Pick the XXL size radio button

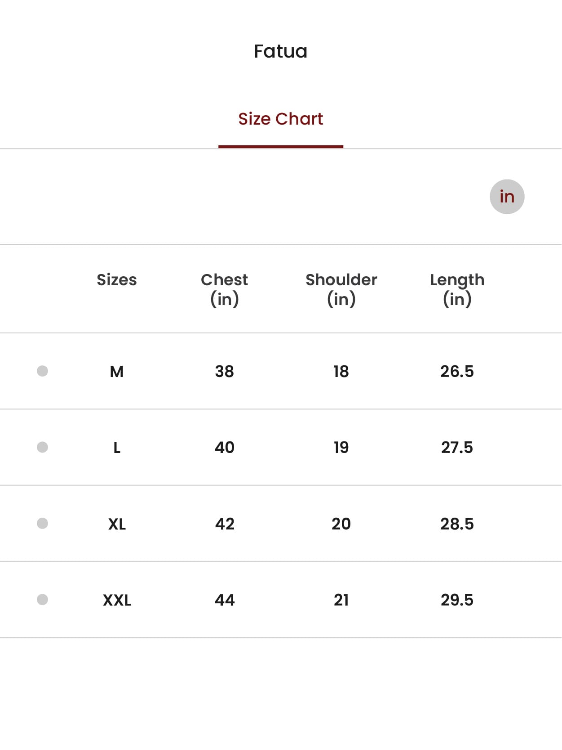pyautogui.click(x=42, y=599)
